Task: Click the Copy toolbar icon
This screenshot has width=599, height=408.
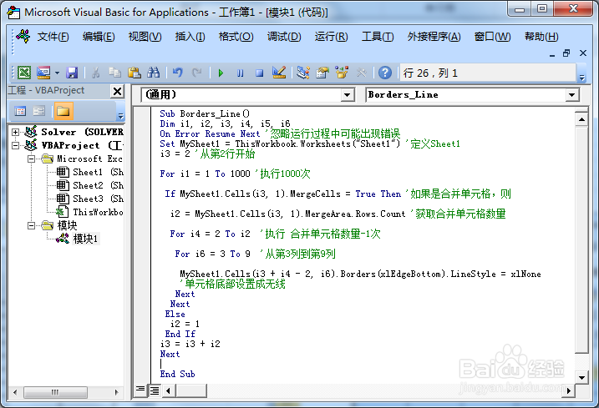Action: pos(114,73)
